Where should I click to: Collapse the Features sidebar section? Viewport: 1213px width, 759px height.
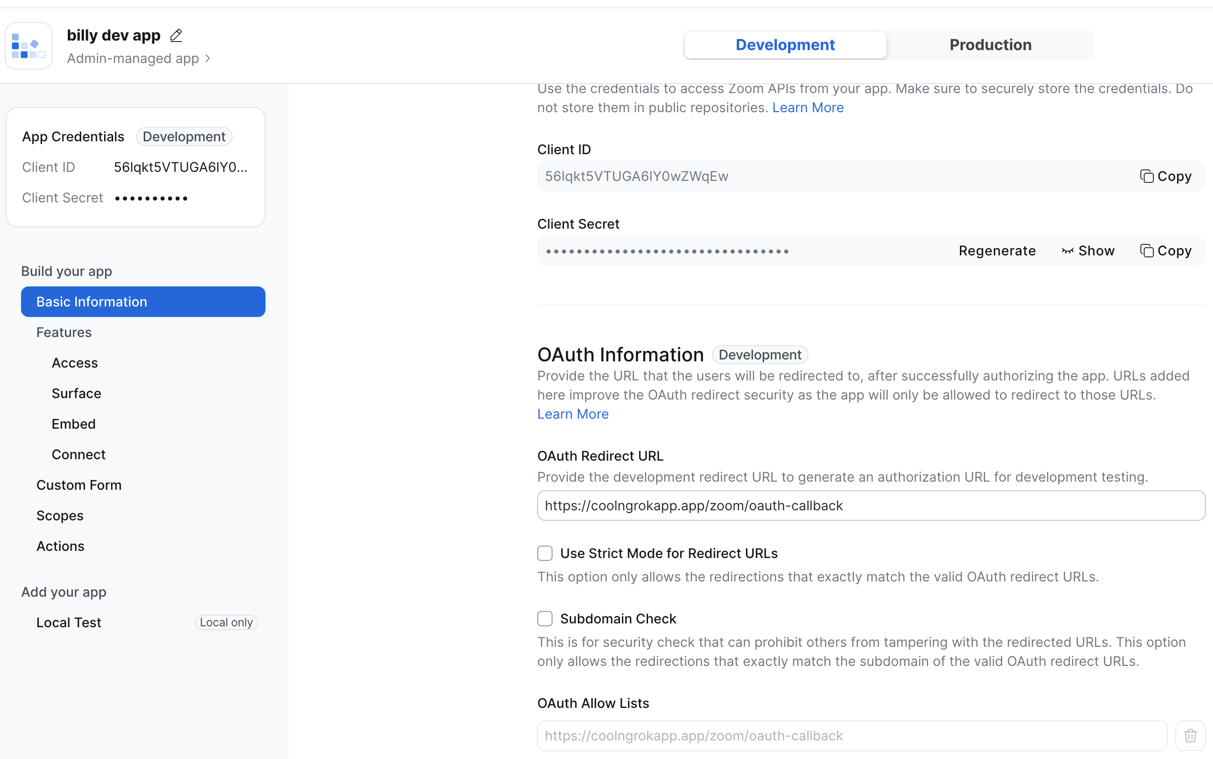64,332
